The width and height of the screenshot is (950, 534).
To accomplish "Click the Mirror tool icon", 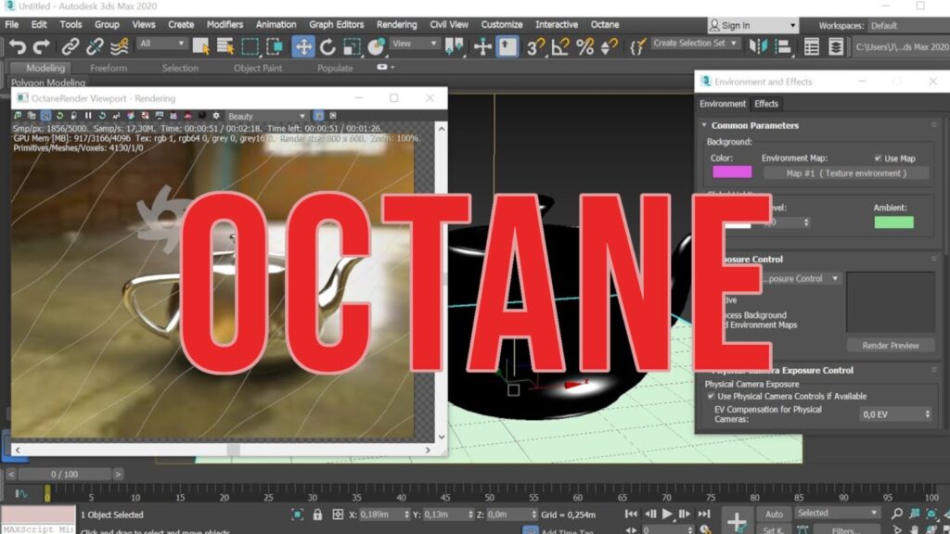I will click(758, 46).
